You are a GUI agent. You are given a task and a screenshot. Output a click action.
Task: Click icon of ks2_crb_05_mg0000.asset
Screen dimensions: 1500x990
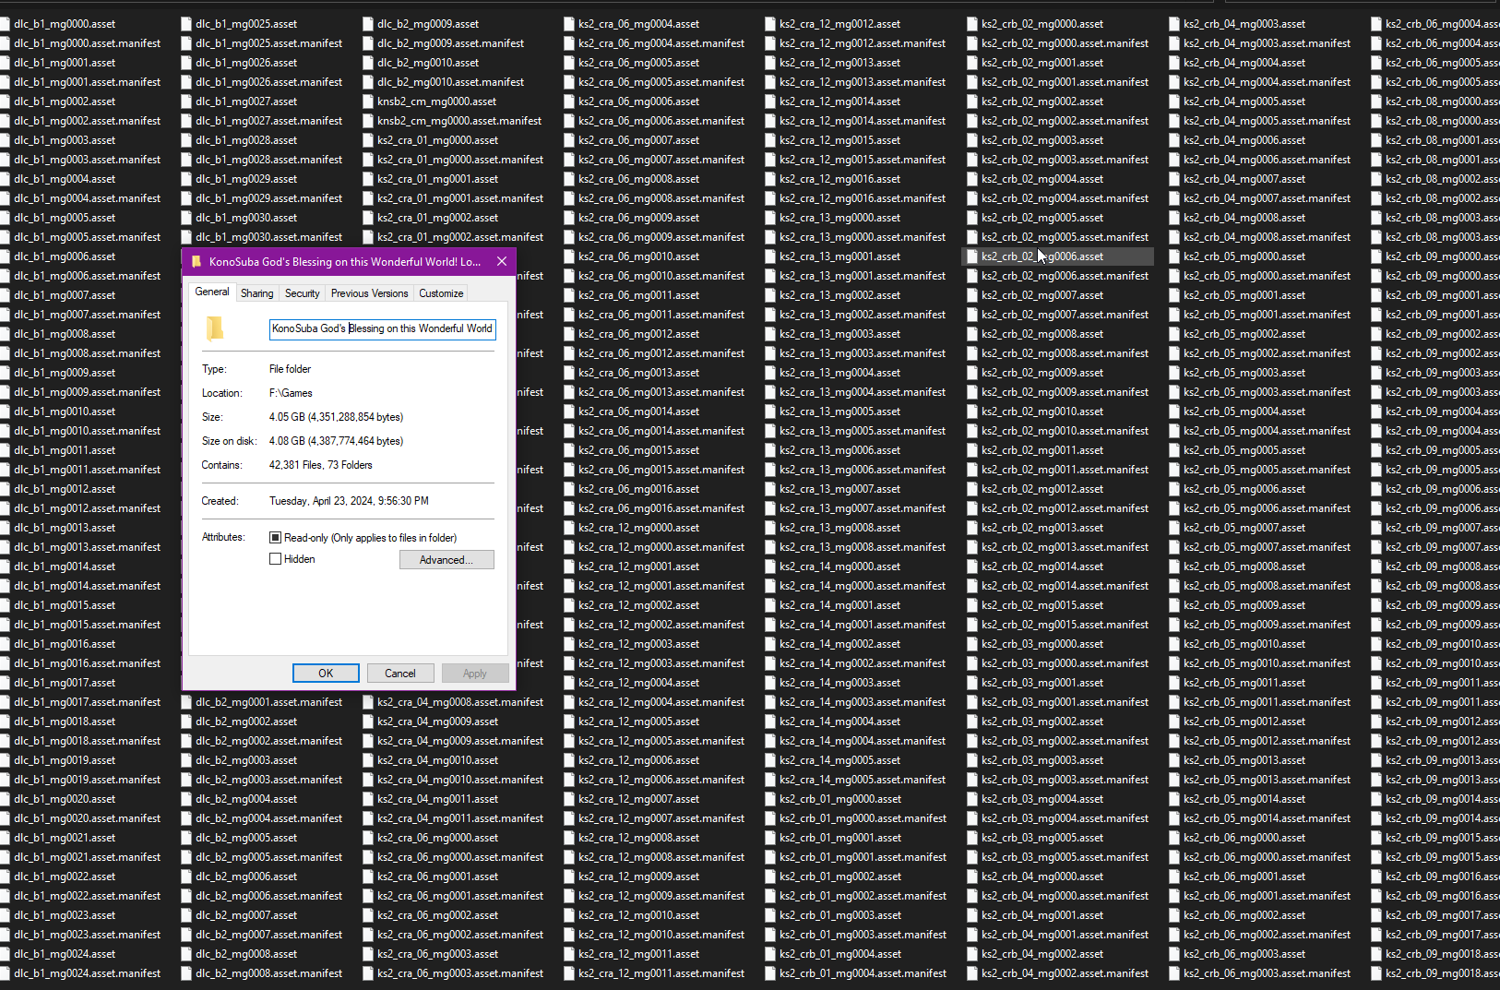tap(1174, 256)
